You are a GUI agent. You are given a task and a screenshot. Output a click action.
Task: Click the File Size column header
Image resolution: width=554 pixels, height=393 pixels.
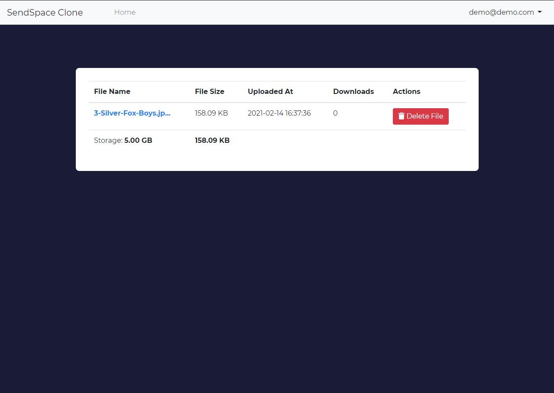tap(210, 91)
